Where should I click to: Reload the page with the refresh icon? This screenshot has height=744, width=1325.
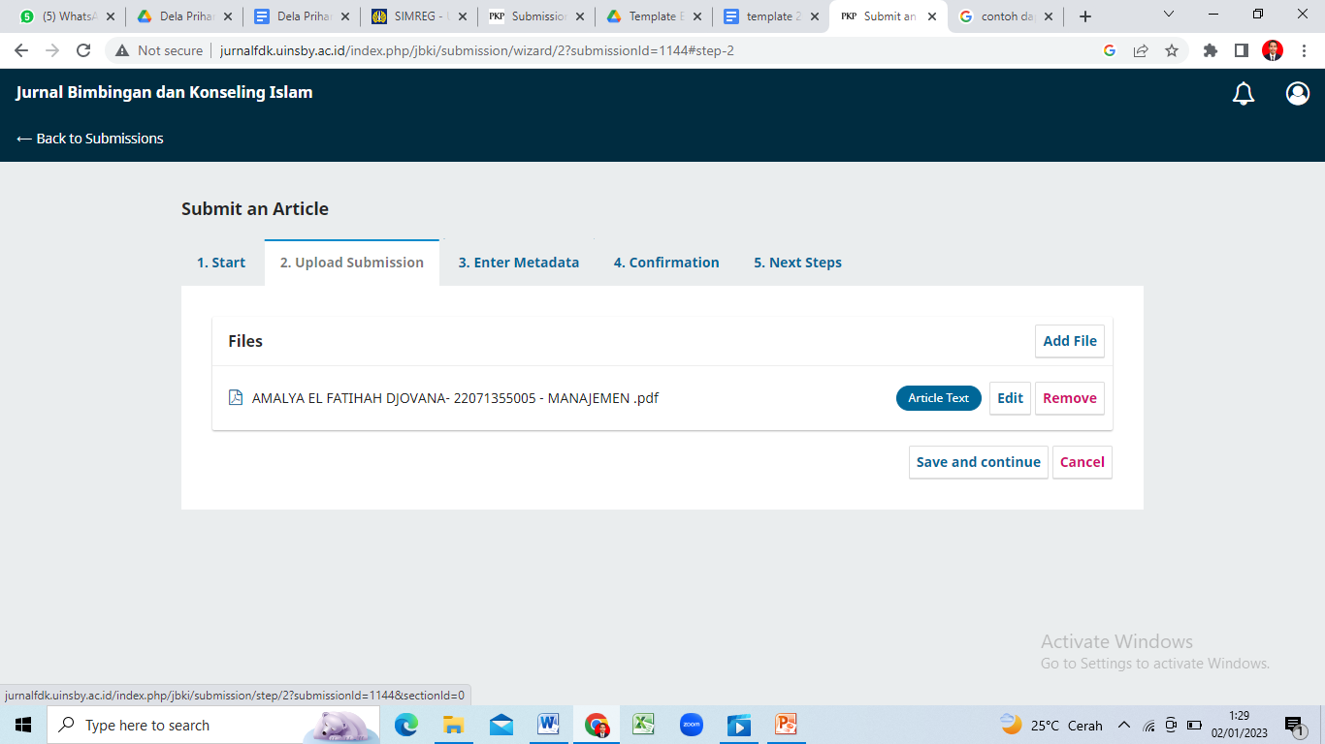click(x=83, y=50)
